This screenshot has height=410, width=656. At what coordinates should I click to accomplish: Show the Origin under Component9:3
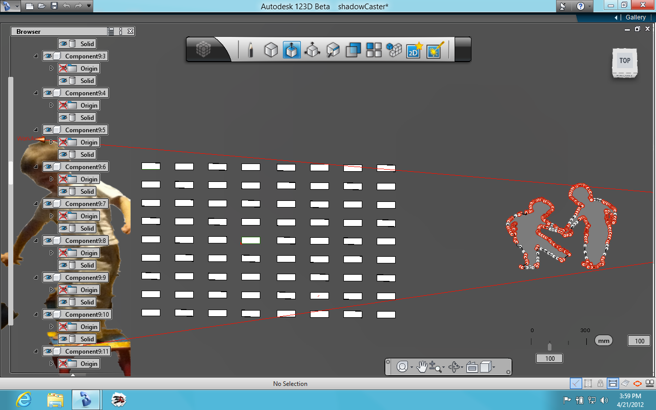(x=63, y=69)
